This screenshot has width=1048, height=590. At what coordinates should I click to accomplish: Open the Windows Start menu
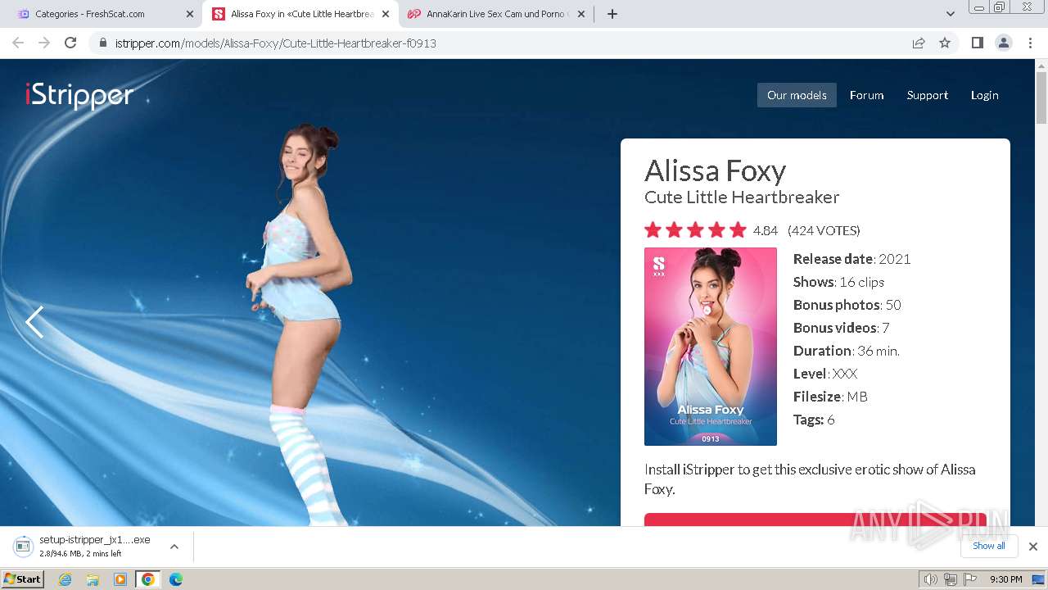click(23, 579)
